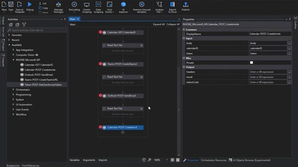The height and width of the screenshot is (167, 298).
Task: Collapse the Common properties section
Action: pos(184,30)
